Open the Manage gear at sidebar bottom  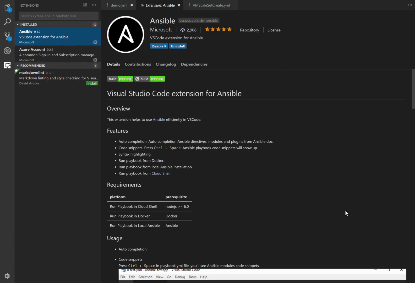pyautogui.click(x=7, y=276)
